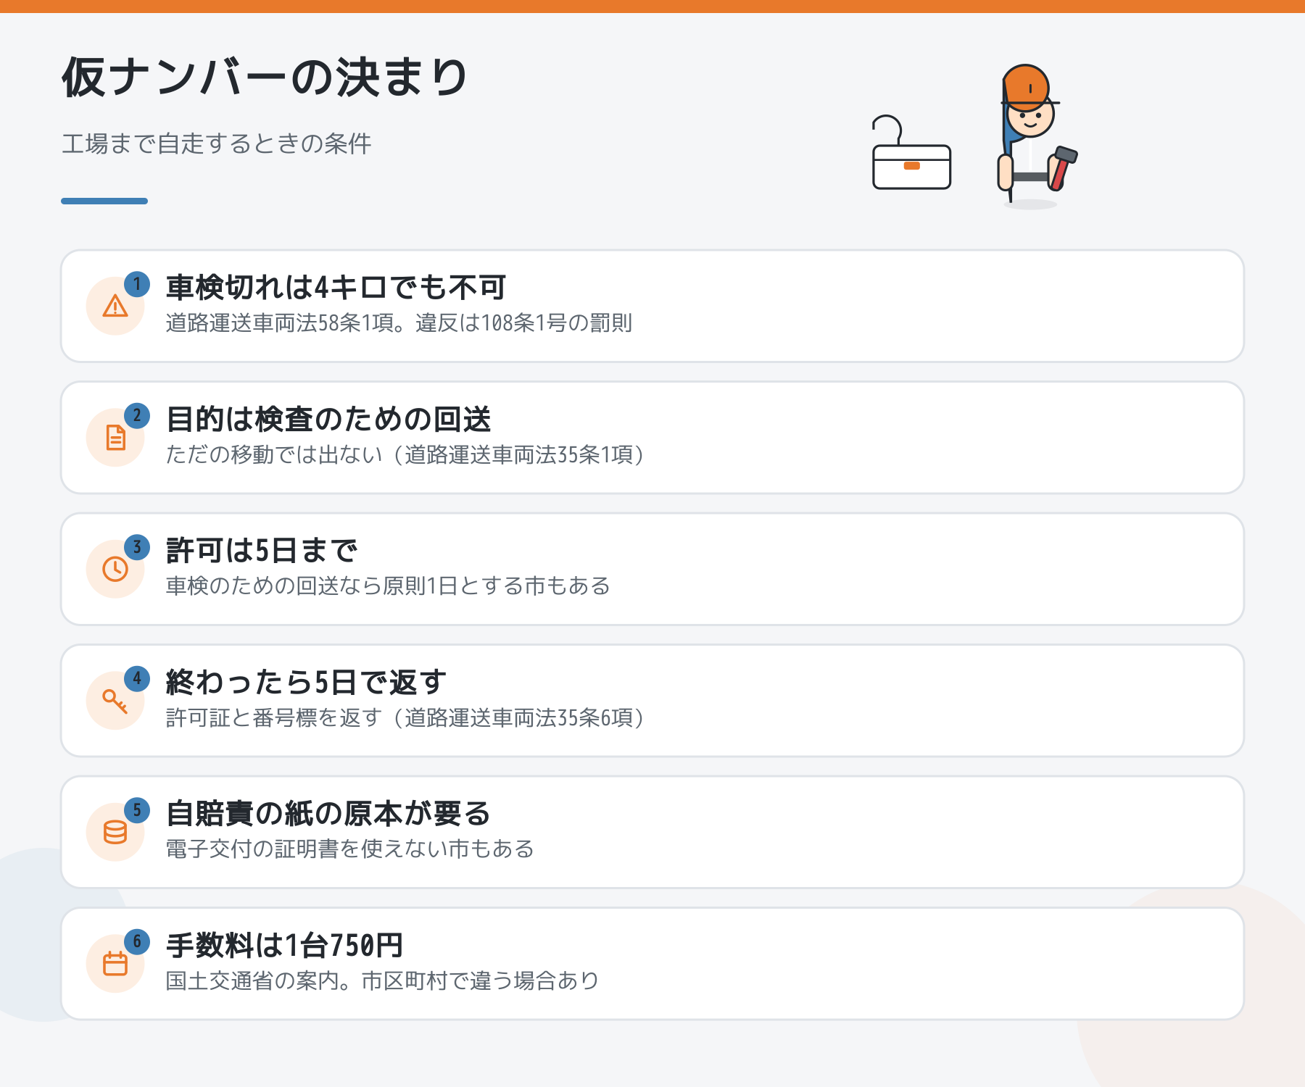Click the toolbox illustration in the header

coord(911,153)
